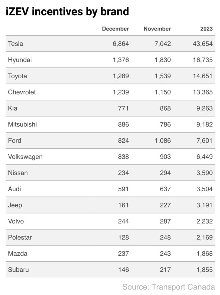Click Nissan's 2023 total 3,590

pos(203,173)
